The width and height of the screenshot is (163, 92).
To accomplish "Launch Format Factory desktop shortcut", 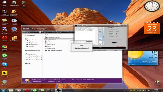I will 14,22.
